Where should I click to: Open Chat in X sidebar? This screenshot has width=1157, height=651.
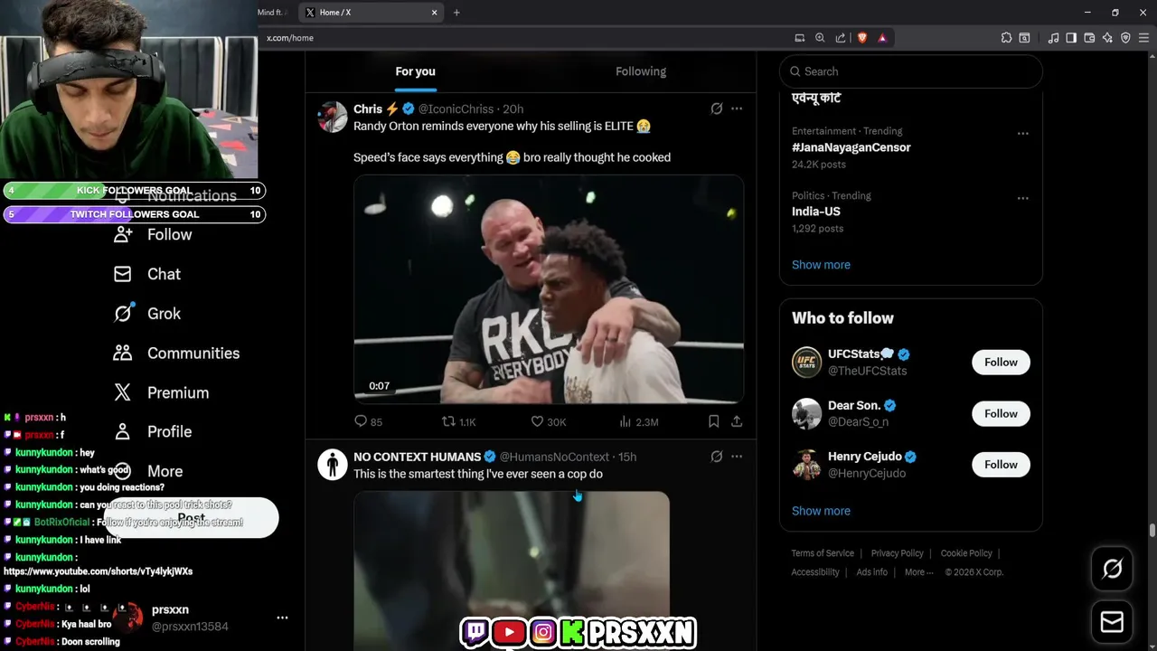point(146,274)
